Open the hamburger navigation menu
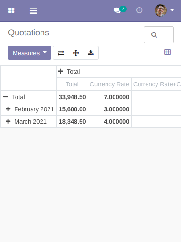 [x=33, y=10]
